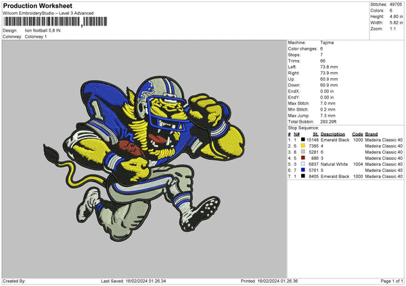The image size is (406, 286).
Task: Click the Width value 5.82 in
Action: 396,23
